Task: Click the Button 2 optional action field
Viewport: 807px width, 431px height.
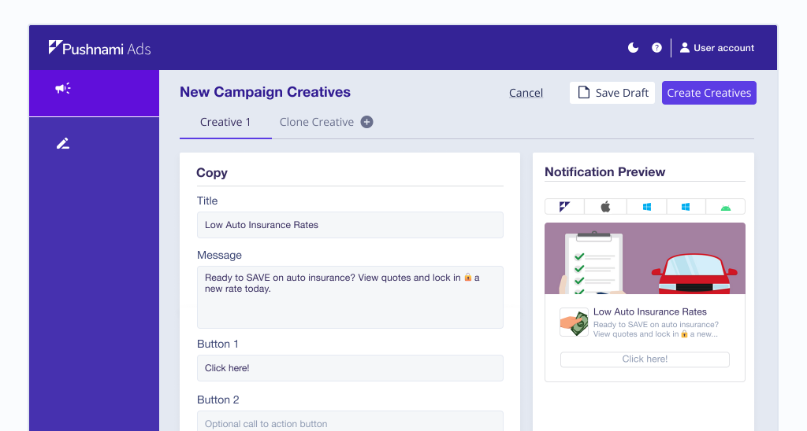Action: [350, 423]
